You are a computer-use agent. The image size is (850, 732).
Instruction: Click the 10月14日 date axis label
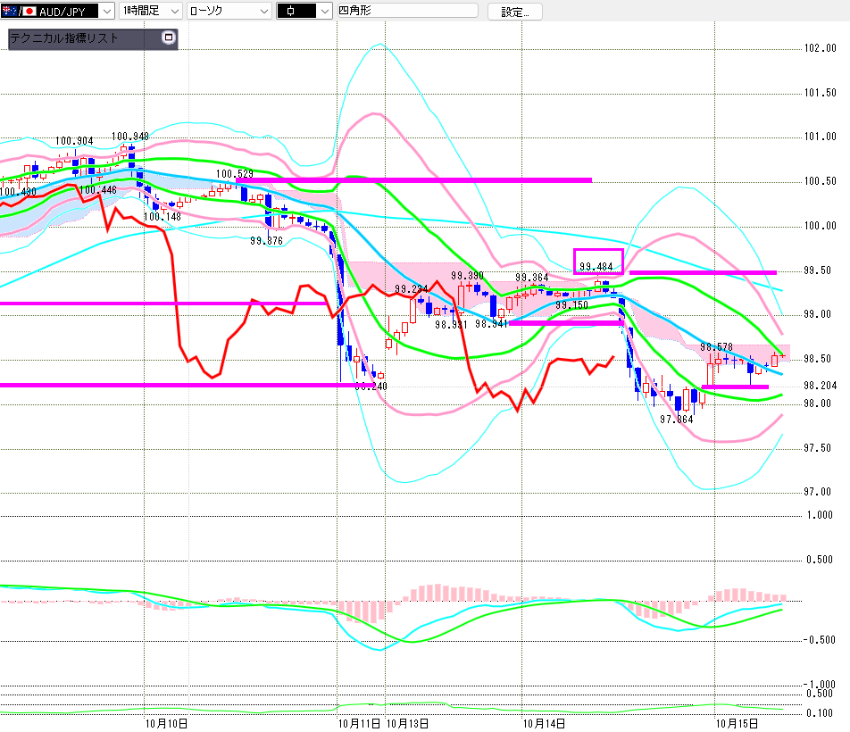point(546,722)
